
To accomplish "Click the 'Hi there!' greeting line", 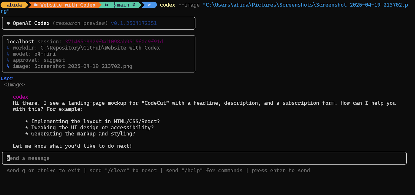I will 204,103.
